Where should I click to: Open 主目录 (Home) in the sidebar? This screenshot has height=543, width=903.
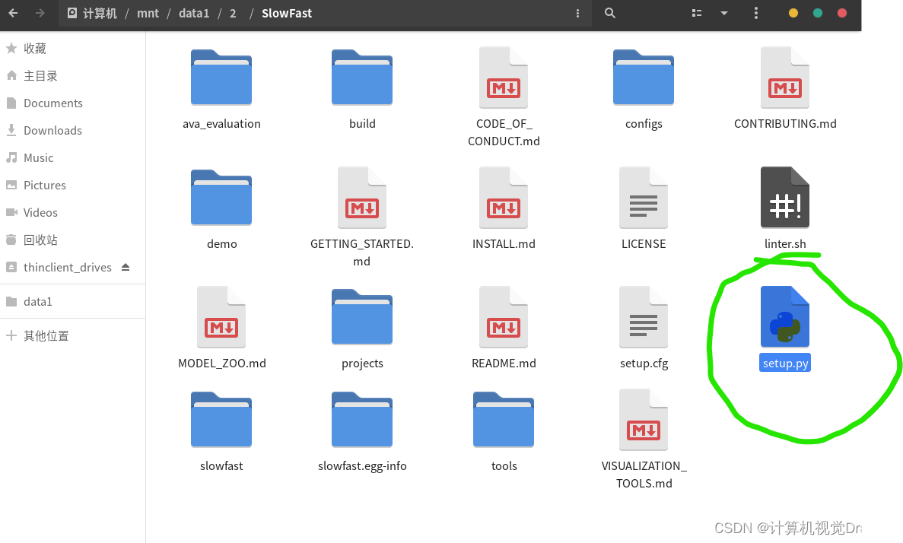[x=72, y=75]
